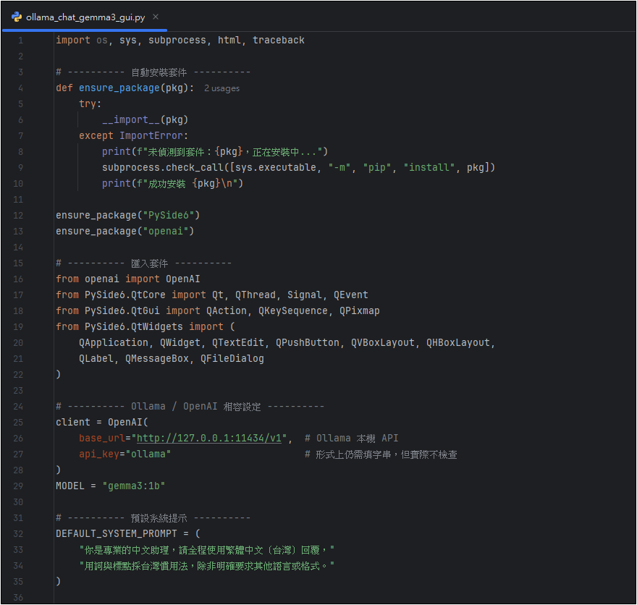Open the "2 usages" hint beside ensure_package
Screen dimensions: 637x605
pyautogui.click(x=222, y=88)
